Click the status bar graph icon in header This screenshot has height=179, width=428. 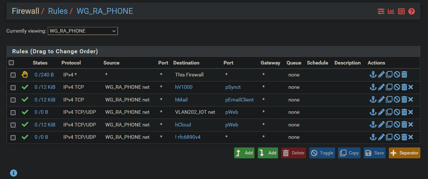tap(391, 11)
